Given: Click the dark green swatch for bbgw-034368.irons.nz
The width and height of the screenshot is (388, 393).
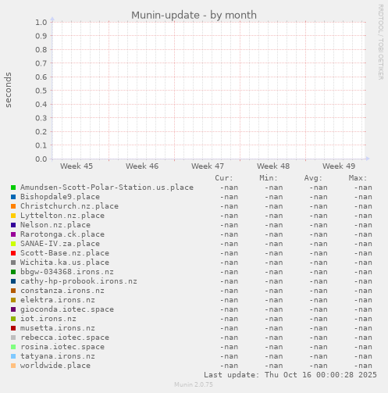Looking at the screenshot, I should (13, 272).
